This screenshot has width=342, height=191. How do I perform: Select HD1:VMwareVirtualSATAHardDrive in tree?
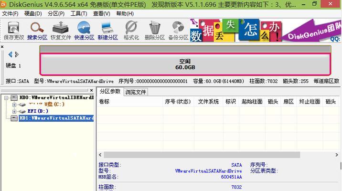[56, 118]
